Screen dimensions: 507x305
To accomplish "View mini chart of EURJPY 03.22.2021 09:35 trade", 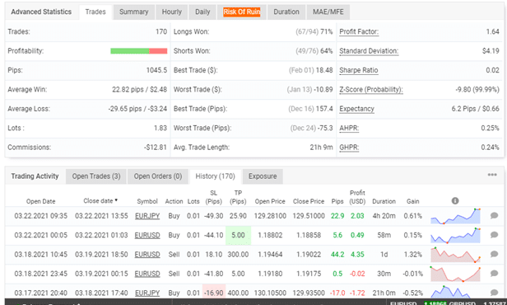I will point(456,216).
